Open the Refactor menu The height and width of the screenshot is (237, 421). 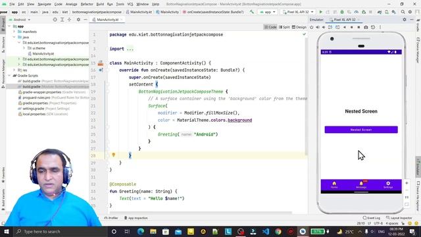tap(87, 4)
